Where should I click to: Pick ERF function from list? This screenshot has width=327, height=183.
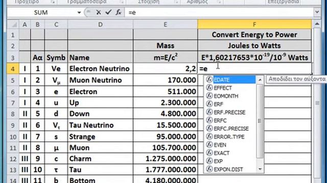(230, 104)
